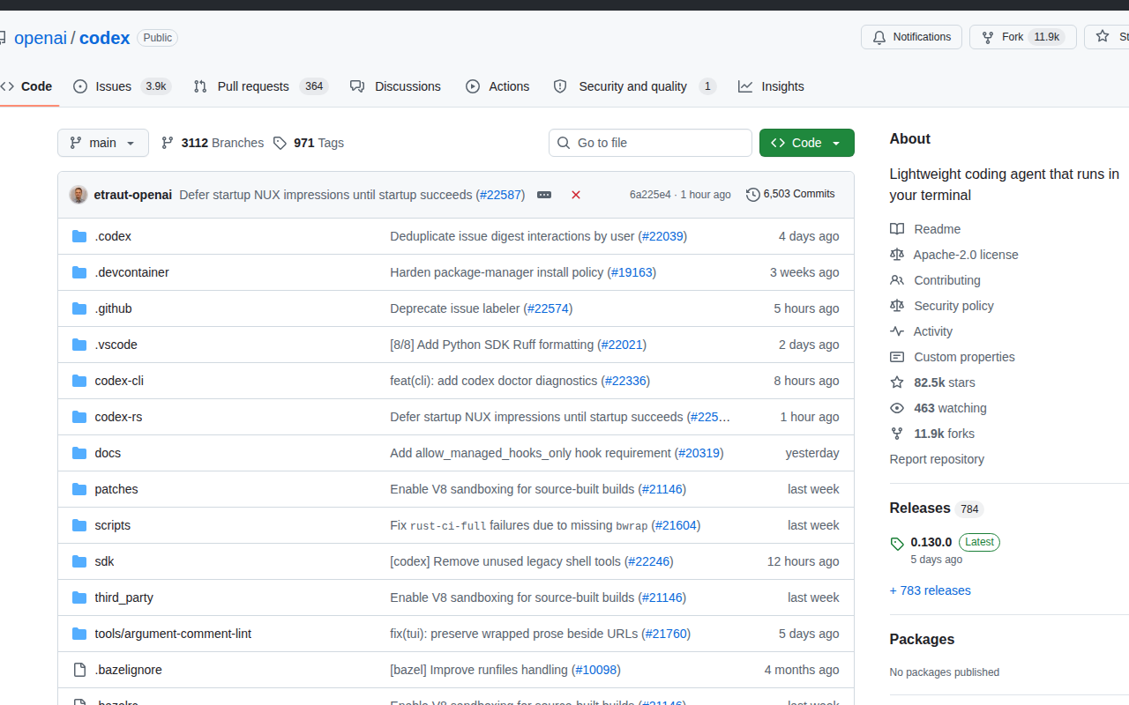1129x705 pixels.
Task: Go to Pull requests tab
Action: click(261, 86)
